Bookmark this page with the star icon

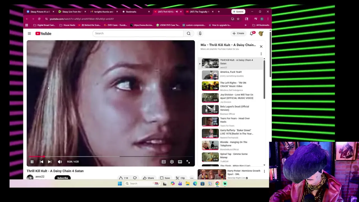[238, 19]
